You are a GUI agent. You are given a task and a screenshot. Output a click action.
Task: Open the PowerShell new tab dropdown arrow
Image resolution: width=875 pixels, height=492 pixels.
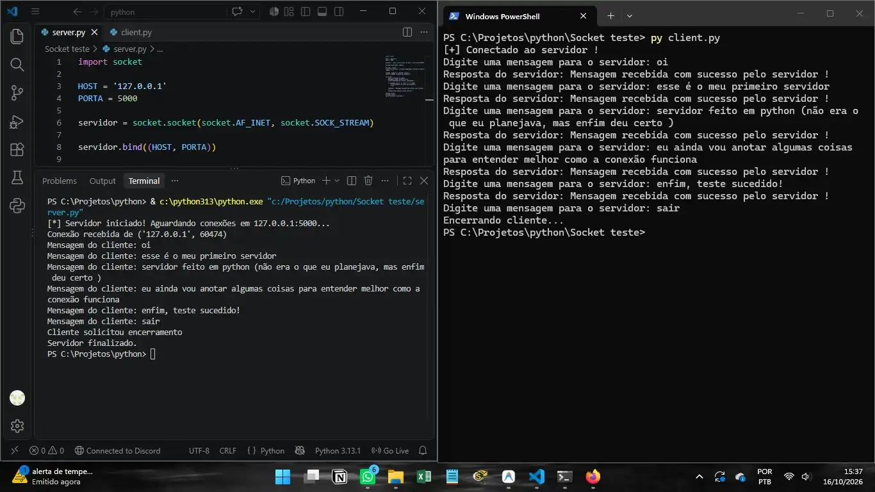tap(630, 16)
